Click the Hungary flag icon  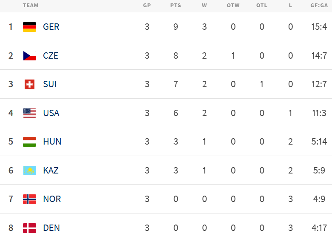[x=29, y=142]
